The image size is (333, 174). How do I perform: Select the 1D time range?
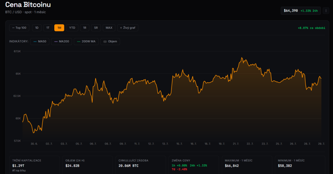click(37, 28)
